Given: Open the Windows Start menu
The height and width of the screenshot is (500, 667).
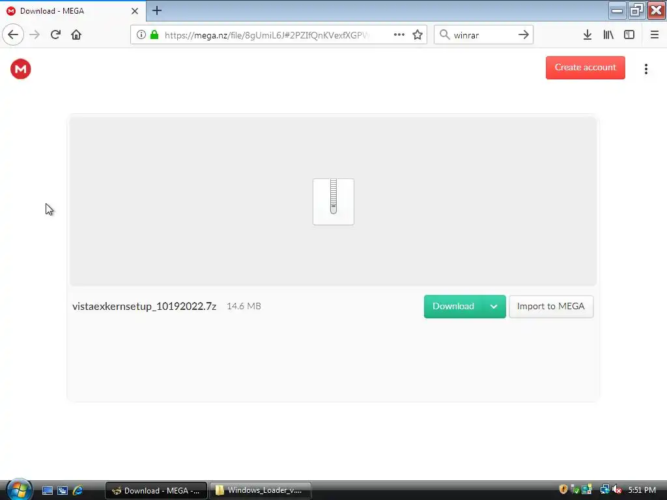Looking at the screenshot, I should (x=19, y=490).
